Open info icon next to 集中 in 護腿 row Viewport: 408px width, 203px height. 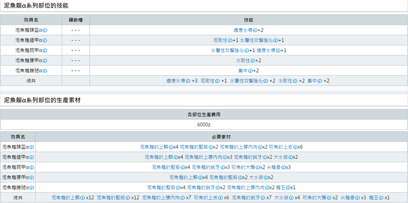[x=250, y=70]
